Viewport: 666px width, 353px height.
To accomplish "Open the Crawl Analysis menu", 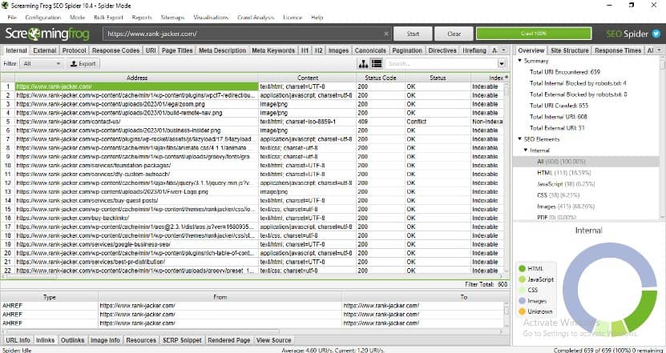I will [x=256, y=18].
